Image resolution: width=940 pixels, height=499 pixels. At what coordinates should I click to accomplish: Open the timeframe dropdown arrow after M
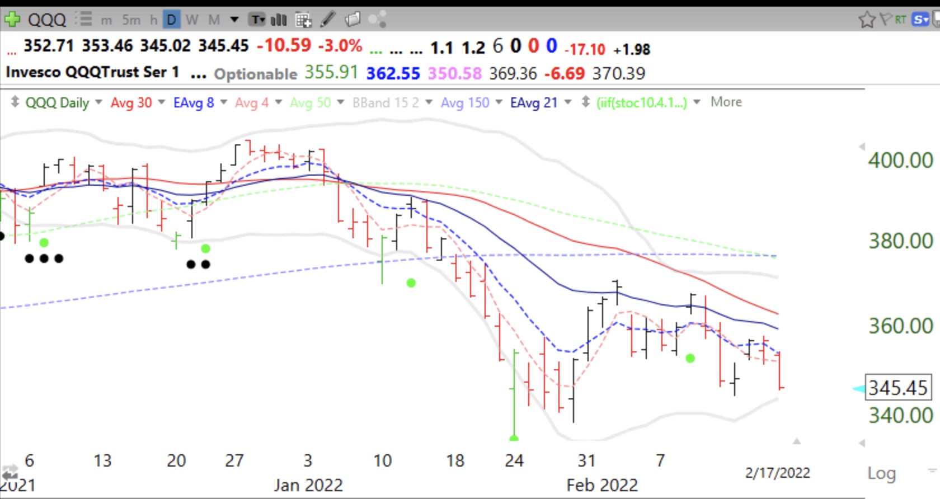(235, 20)
